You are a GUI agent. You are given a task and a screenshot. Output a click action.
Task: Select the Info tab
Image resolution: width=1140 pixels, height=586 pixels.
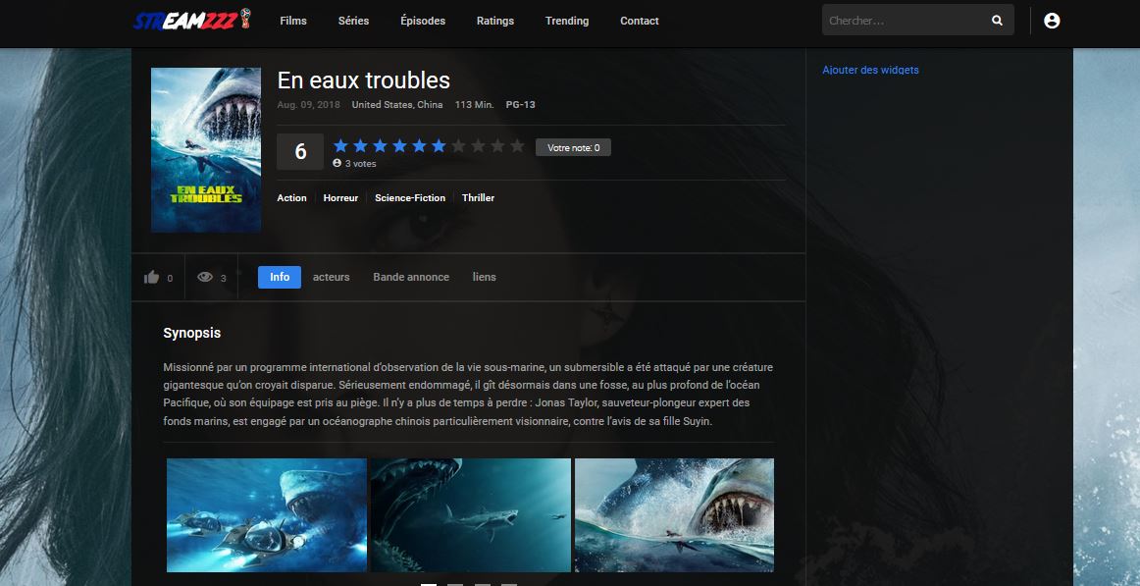pos(280,277)
